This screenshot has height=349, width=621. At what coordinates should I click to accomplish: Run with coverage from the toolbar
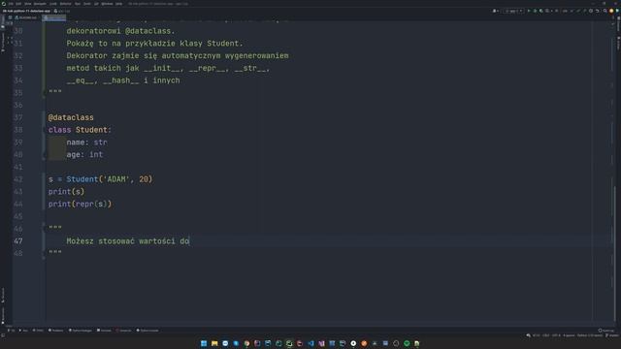click(x=541, y=11)
